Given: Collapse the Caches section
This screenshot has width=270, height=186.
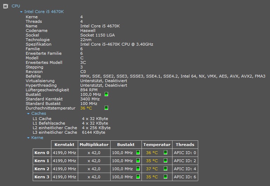Looking at the screenshot, I should (28, 113).
